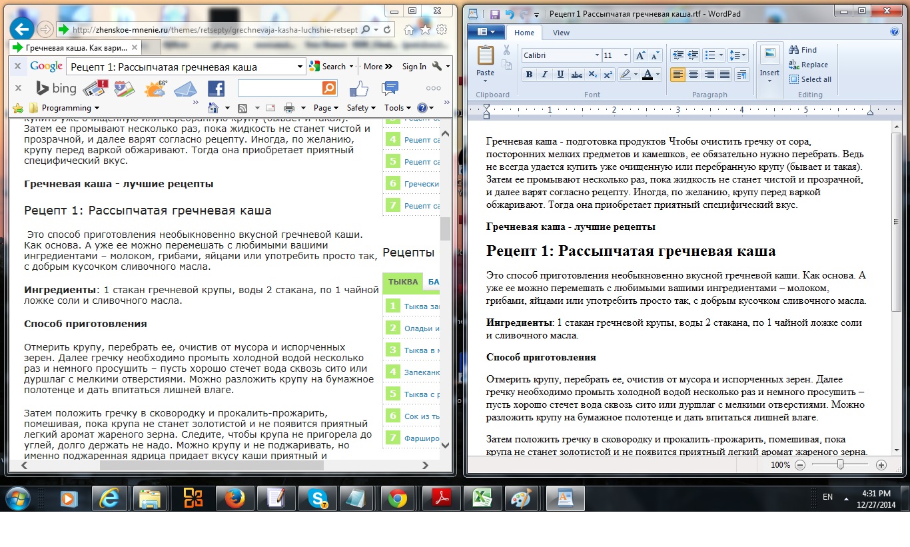Click the Google toolbar Search button
The height and width of the screenshot is (547, 910).
pos(328,67)
